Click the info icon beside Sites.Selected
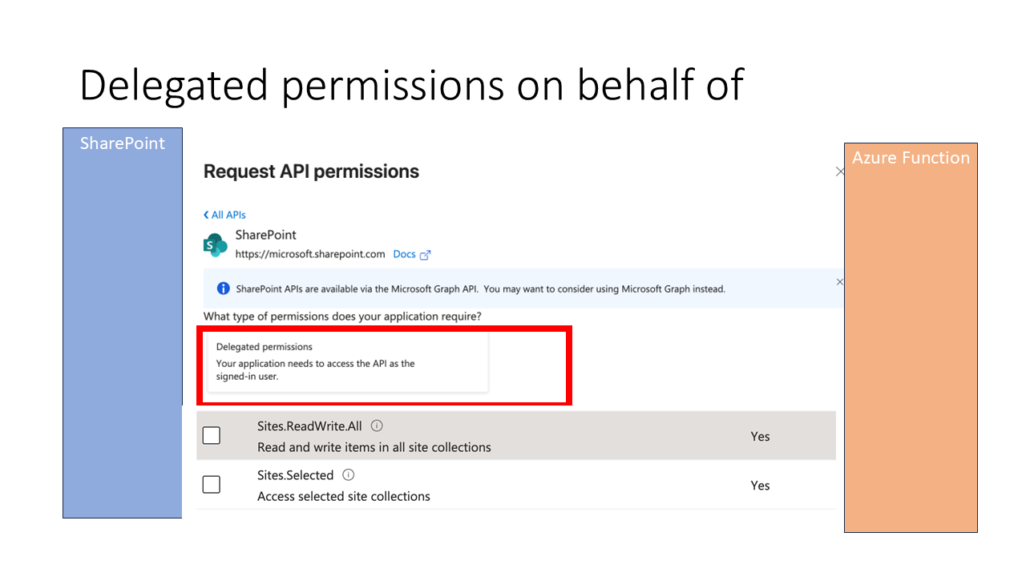 [349, 474]
